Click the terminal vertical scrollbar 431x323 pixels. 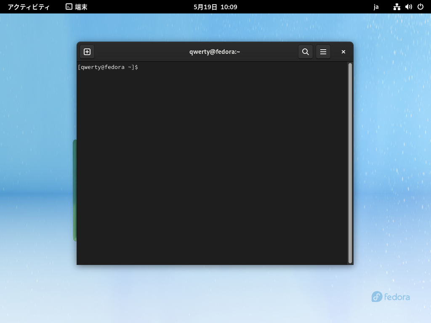pos(350,163)
